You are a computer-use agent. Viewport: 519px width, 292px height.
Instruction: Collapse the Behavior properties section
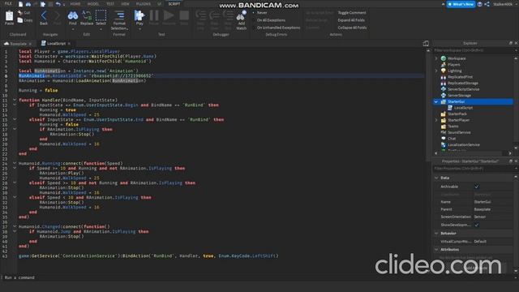coord(436,233)
